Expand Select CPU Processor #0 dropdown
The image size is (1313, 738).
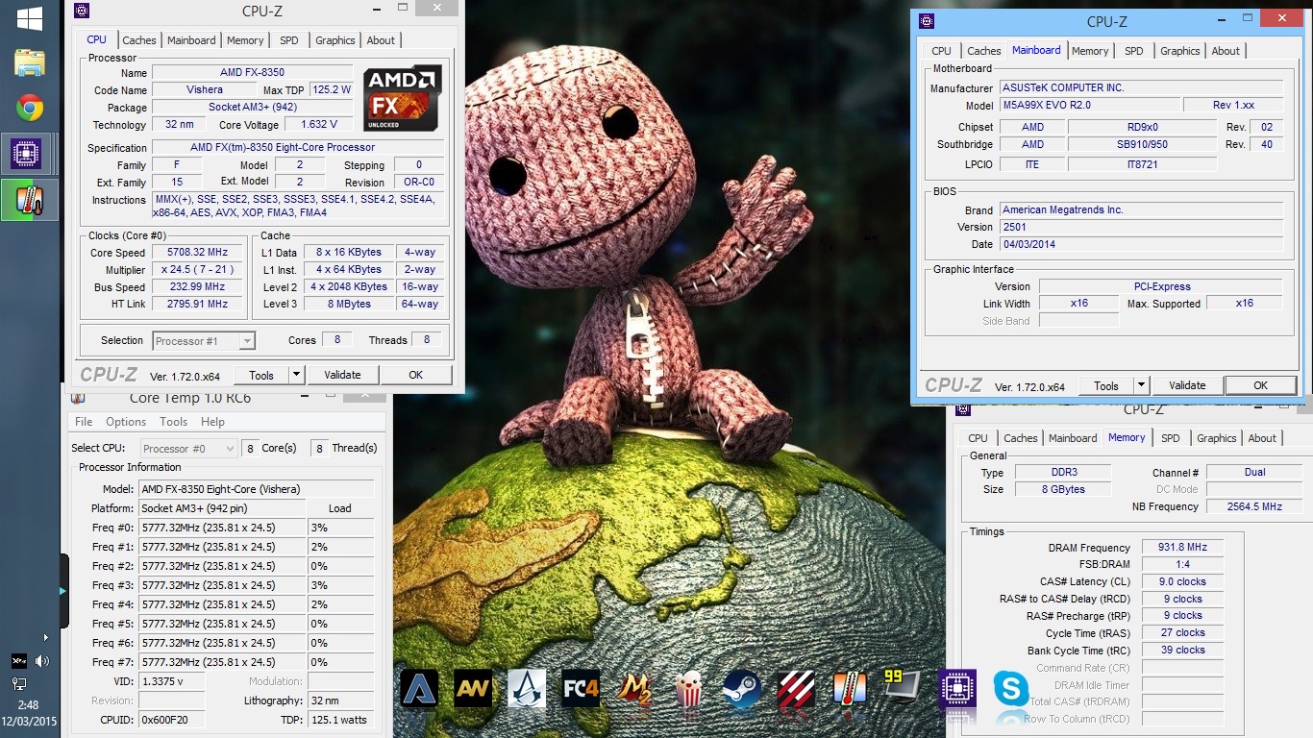click(x=229, y=449)
